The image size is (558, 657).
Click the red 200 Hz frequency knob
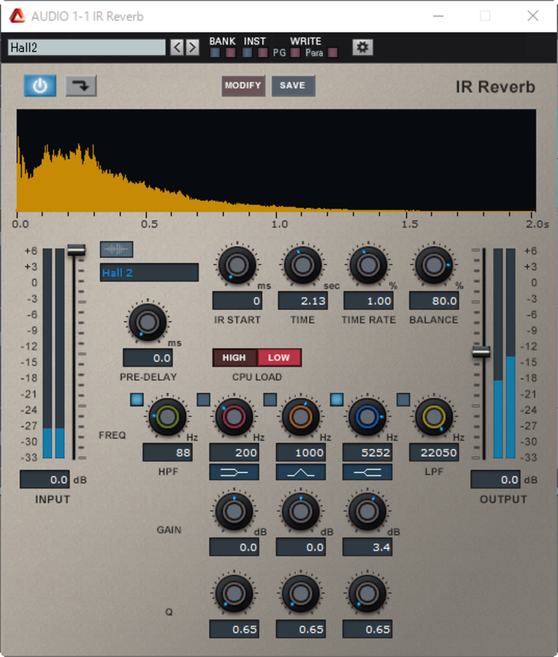point(234,417)
